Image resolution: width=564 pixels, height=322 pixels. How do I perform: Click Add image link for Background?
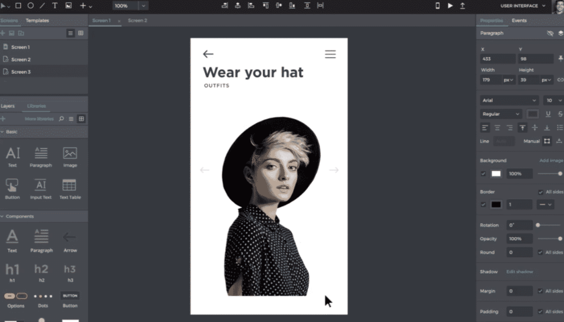coord(551,161)
